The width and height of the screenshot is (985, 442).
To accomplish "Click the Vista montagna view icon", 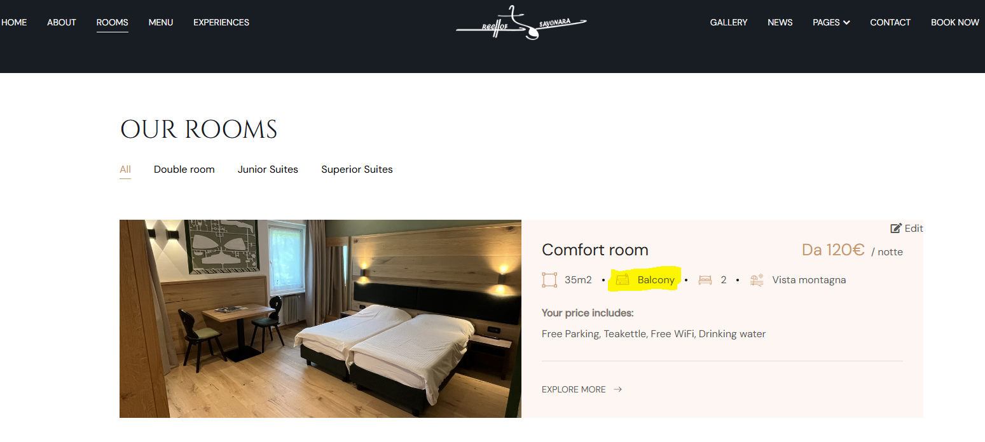I will coord(757,280).
